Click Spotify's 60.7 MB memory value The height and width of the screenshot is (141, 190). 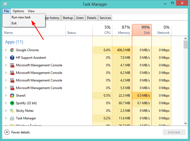tap(124, 103)
